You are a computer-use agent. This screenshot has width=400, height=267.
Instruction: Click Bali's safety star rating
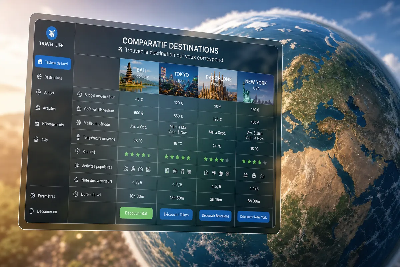[138, 155]
